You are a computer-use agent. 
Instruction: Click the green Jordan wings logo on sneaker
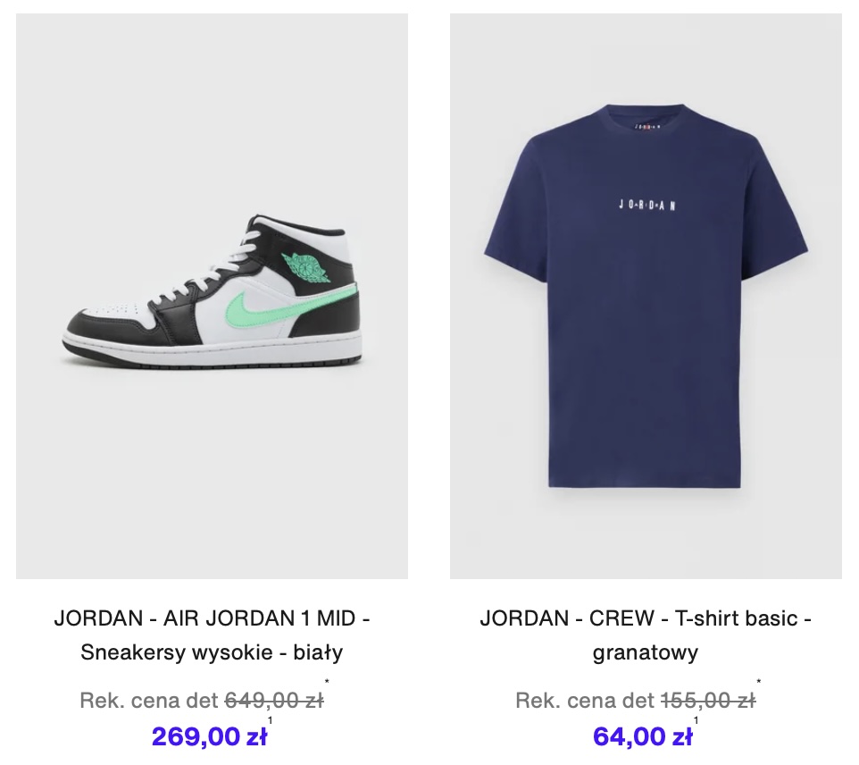(305, 266)
